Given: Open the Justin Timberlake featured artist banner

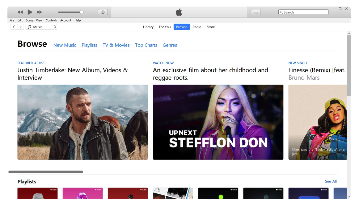Looking at the screenshot, I should (x=83, y=122).
